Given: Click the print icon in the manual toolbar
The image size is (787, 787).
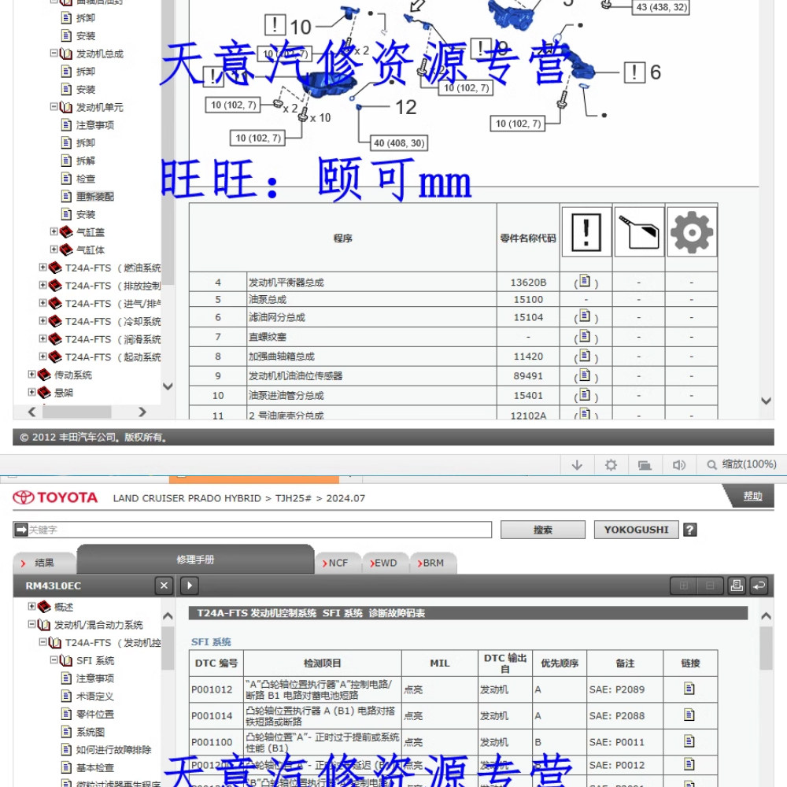Looking at the screenshot, I should [x=737, y=586].
